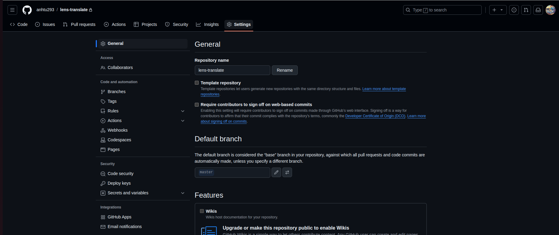This screenshot has height=235, width=559.
Task: Toggle the Wikis feature checkbox
Action: pos(202,211)
